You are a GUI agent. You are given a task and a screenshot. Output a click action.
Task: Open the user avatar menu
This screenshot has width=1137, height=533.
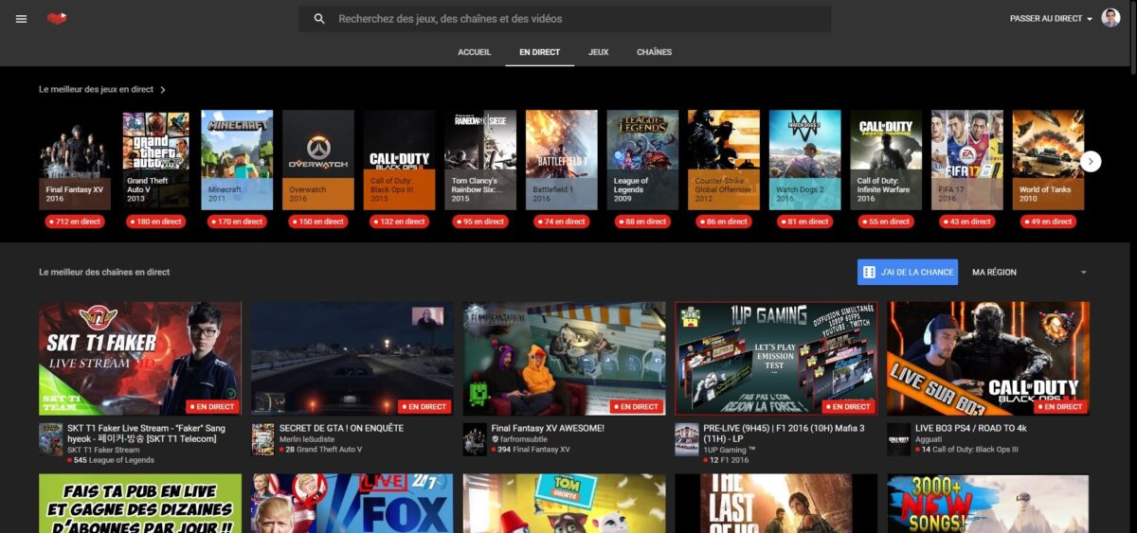pos(1110,18)
